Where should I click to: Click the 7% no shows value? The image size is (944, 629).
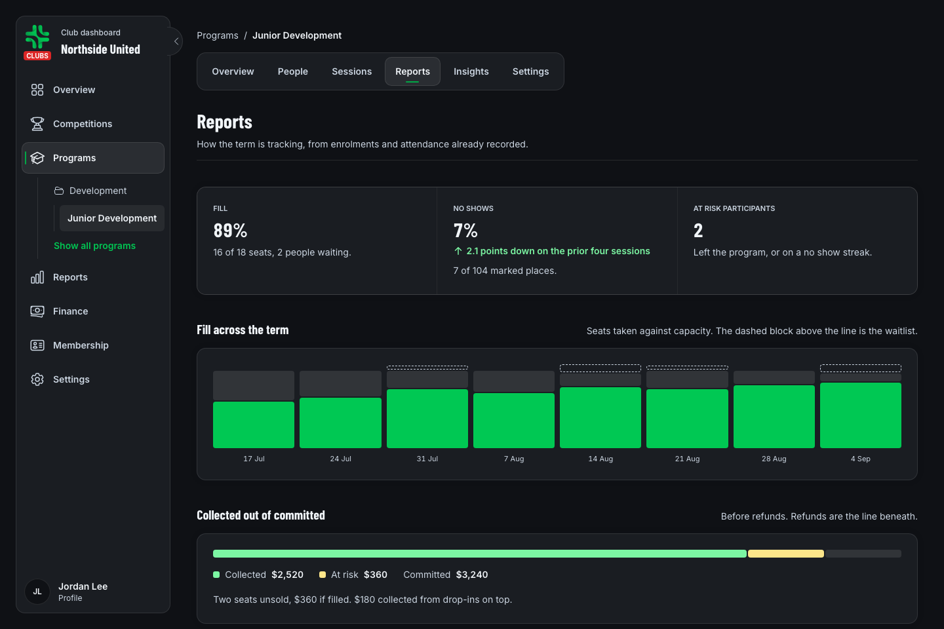pos(465,231)
